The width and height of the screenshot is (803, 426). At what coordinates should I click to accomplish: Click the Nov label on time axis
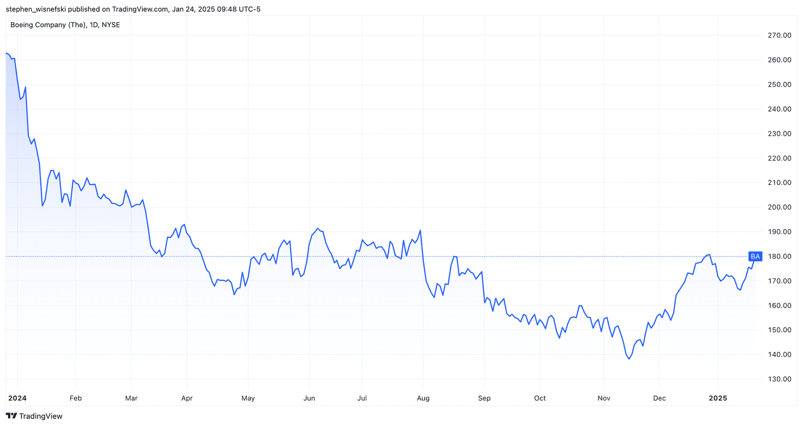tap(603, 398)
